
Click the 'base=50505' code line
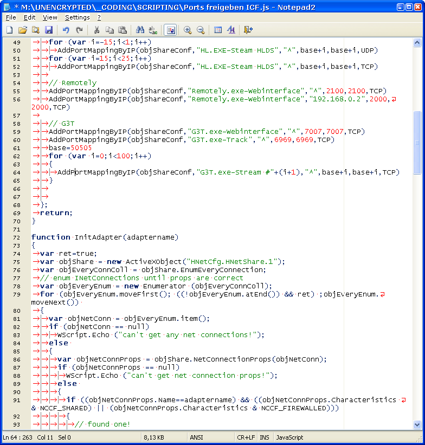pyautogui.click(x=70, y=148)
